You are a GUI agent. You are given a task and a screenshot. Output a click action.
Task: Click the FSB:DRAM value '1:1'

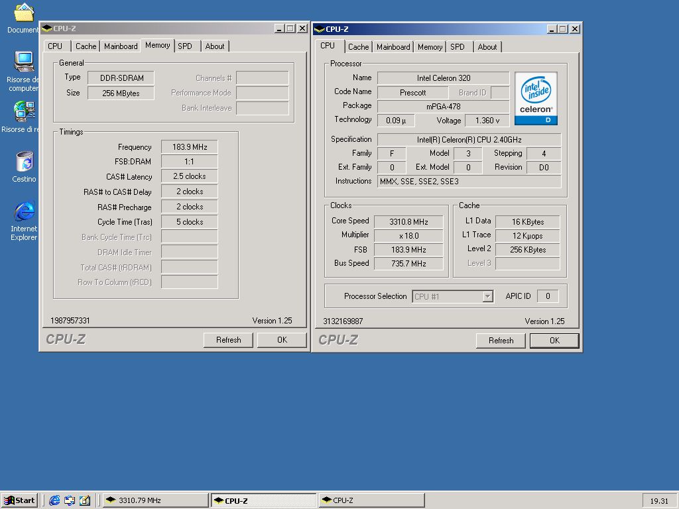(x=189, y=162)
